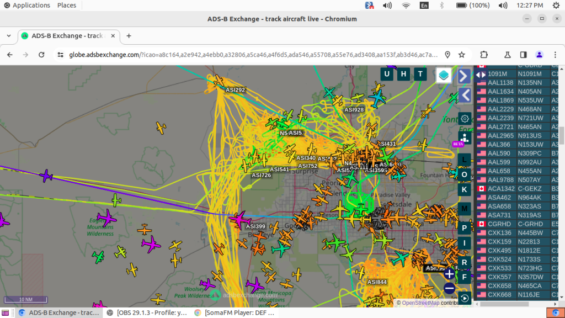This screenshot has width=565, height=318.
Task: Click the sidebar width double-arrow handle
Action: (x=481, y=75)
